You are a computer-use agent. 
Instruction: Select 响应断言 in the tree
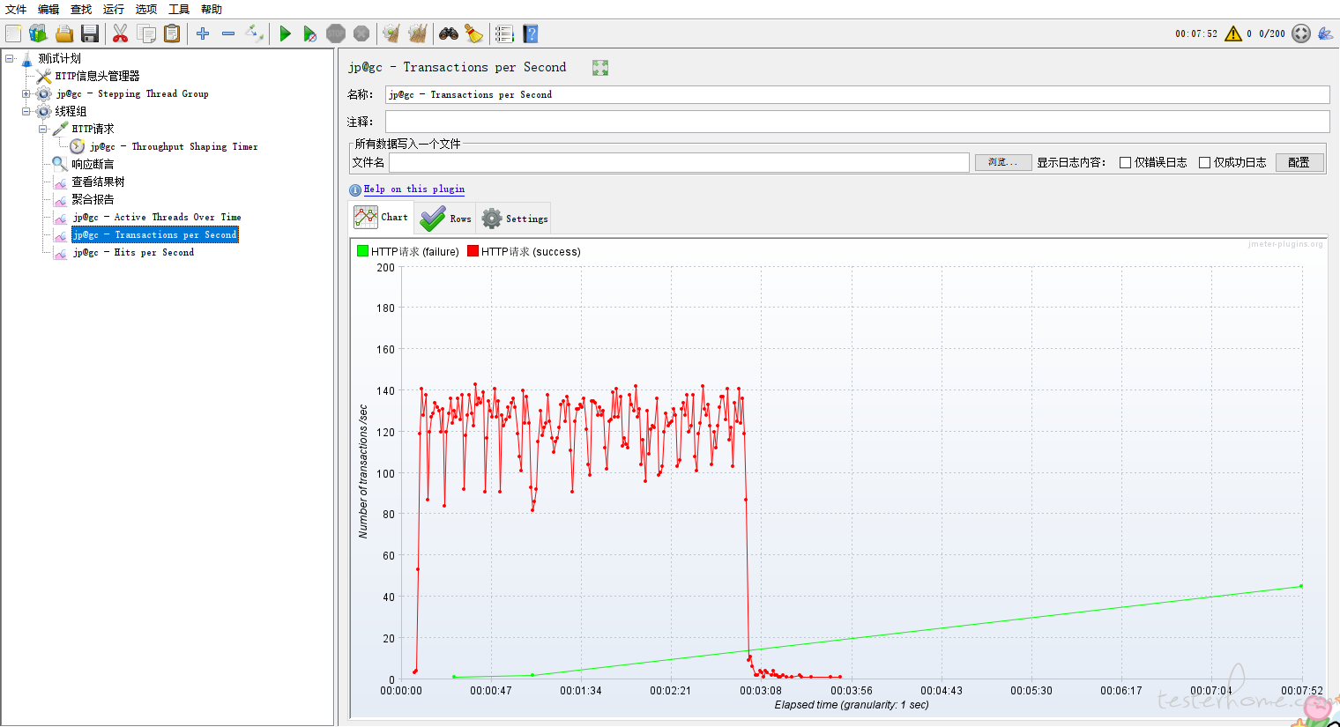pyautogui.click(x=93, y=164)
